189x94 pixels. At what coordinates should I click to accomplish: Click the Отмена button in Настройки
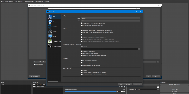pyautogui.click(x=128, y=84)
